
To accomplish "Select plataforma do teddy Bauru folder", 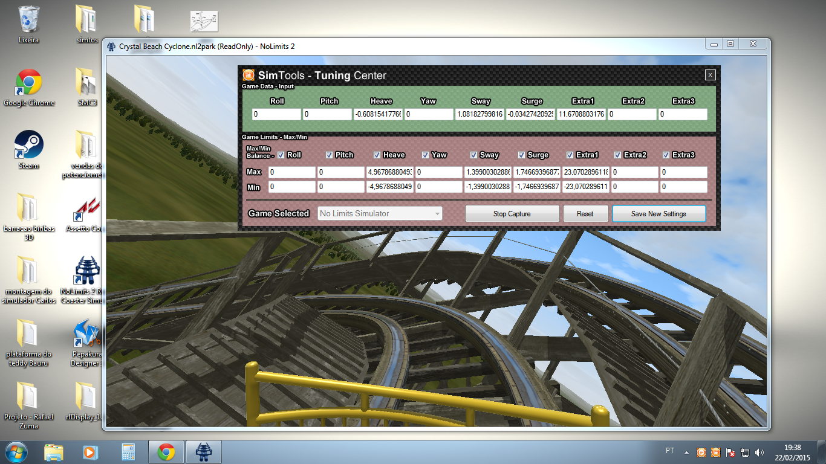I will [x=28, y=343].
